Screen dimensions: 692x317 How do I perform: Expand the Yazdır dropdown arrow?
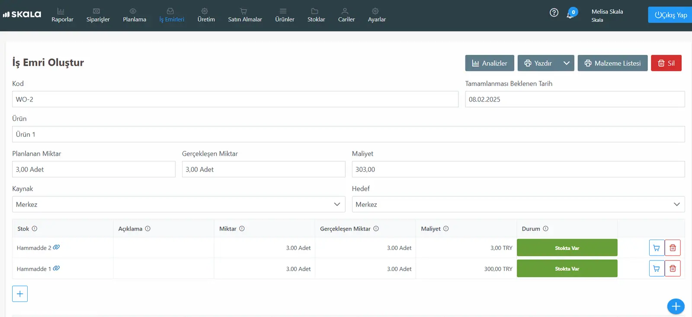pos(567,63)
